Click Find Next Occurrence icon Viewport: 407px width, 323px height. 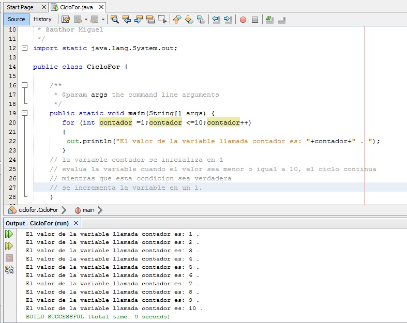139,20
